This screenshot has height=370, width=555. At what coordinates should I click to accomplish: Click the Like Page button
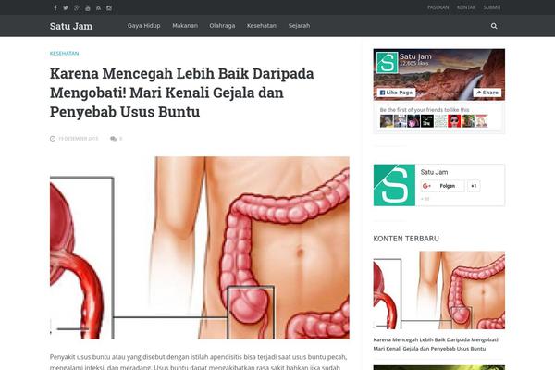(396, 92)
